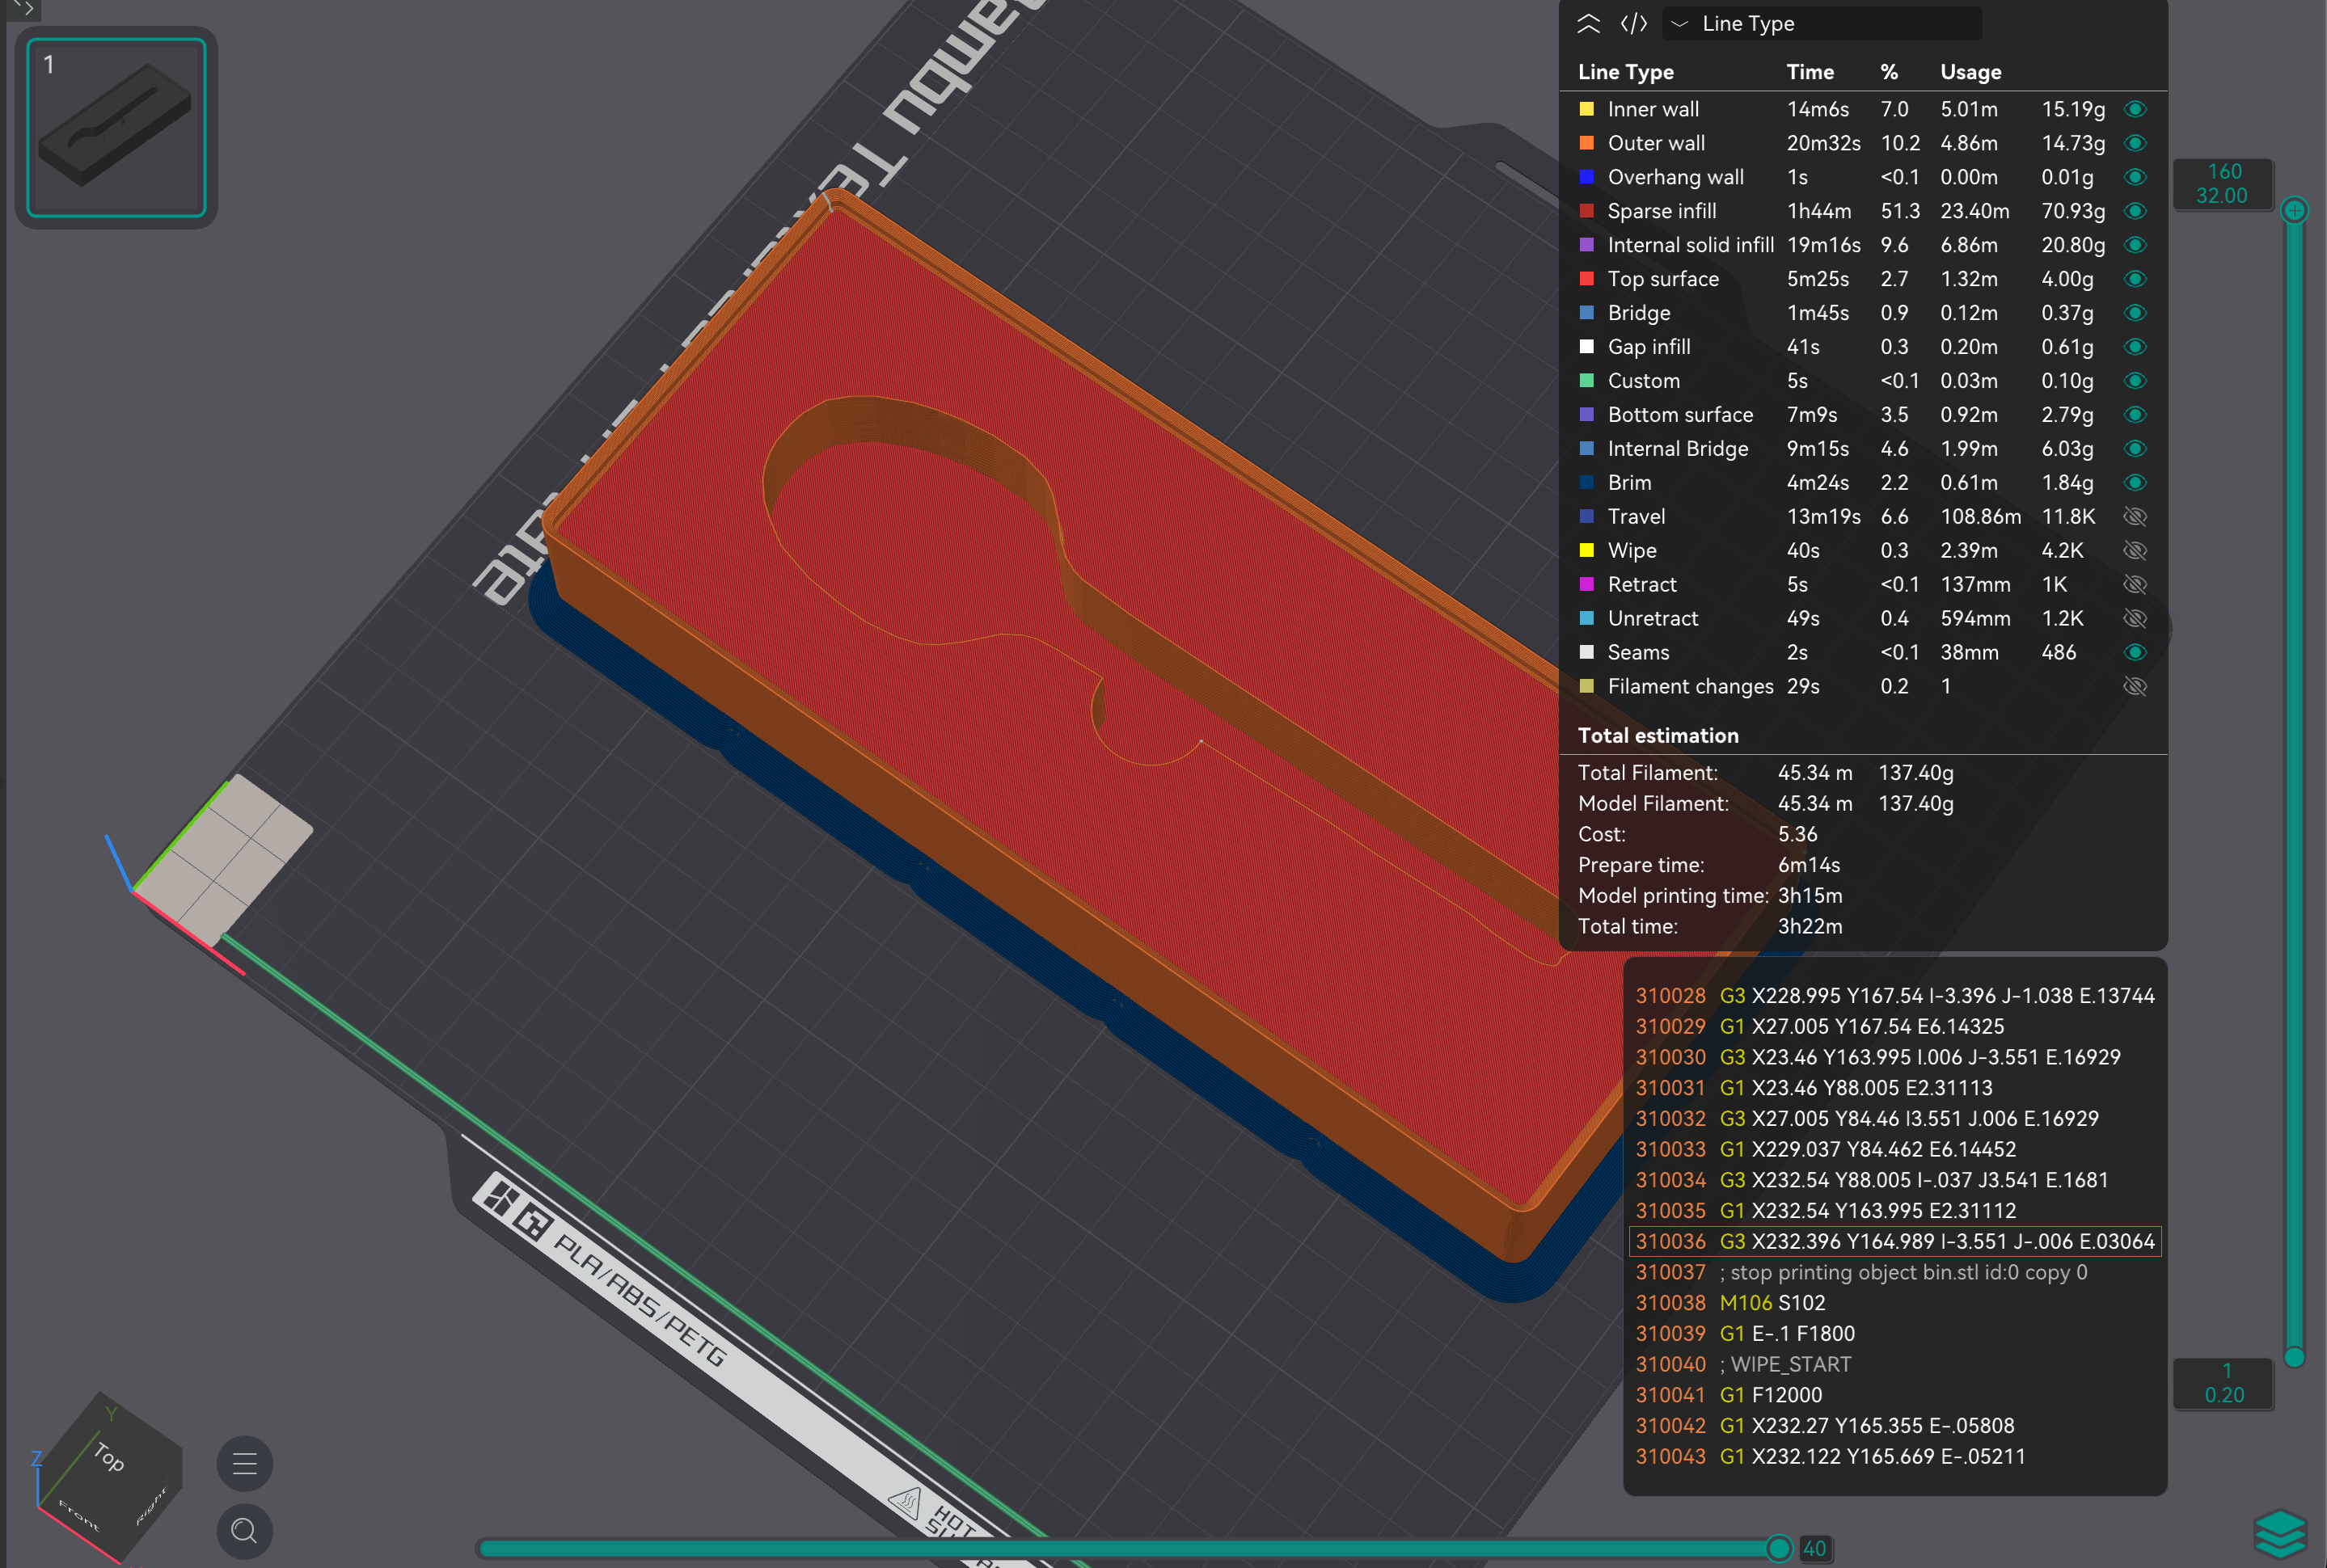
Task: Click the top layer value 160 / 32.00
Action: pos(2223,184)
